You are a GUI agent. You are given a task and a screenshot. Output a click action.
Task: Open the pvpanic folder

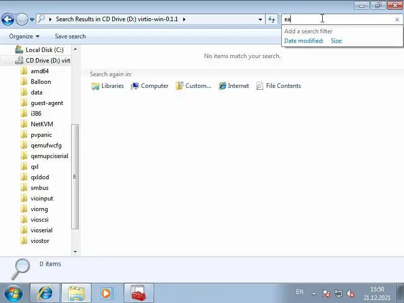(41, 135)
